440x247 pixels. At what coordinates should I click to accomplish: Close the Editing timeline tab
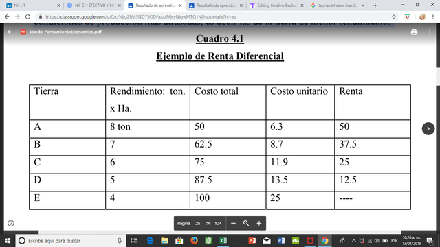[302, 5]
